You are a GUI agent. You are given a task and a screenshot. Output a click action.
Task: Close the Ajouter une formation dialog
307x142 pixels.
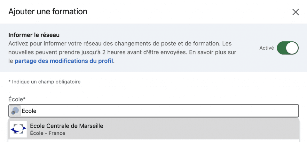pyautogui.click(x=295, y=12)
